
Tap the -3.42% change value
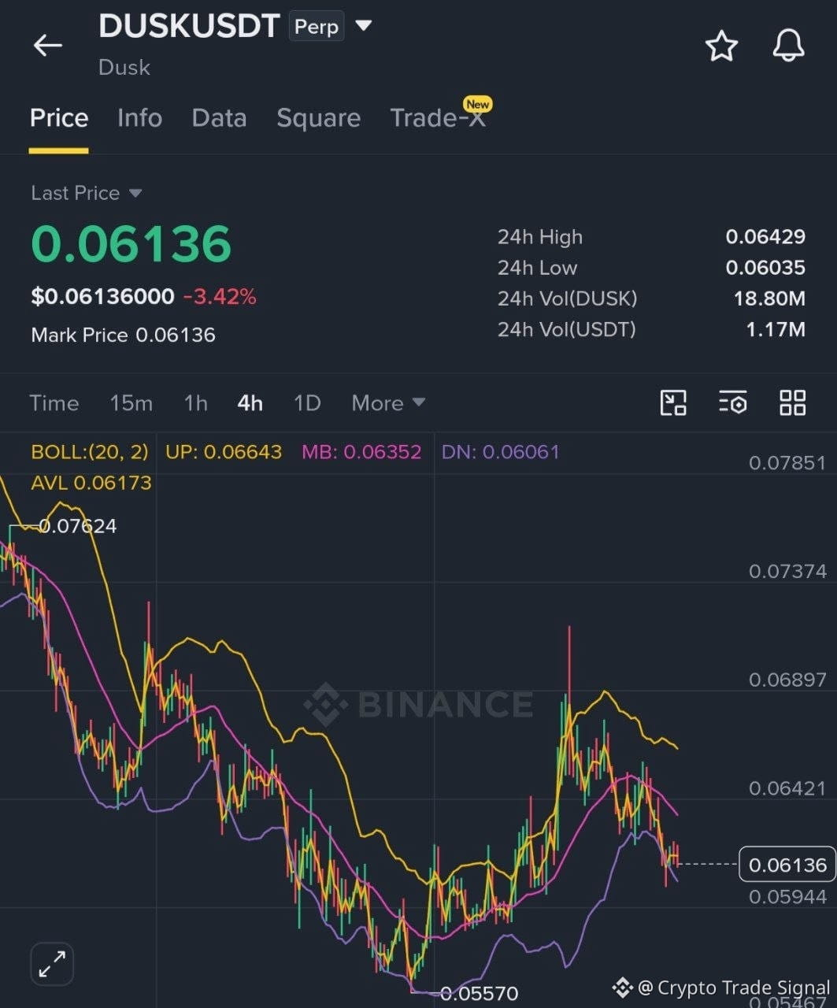click(x=220, y=297)
